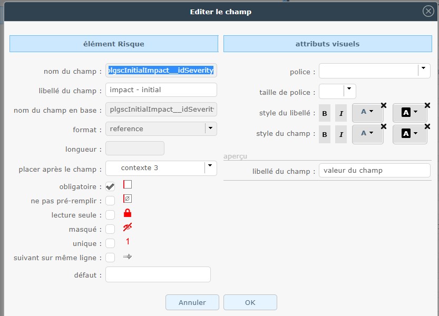The image size is (439, 316).
Task: Click the red padlock icon
Action: (x=127, y=213)
